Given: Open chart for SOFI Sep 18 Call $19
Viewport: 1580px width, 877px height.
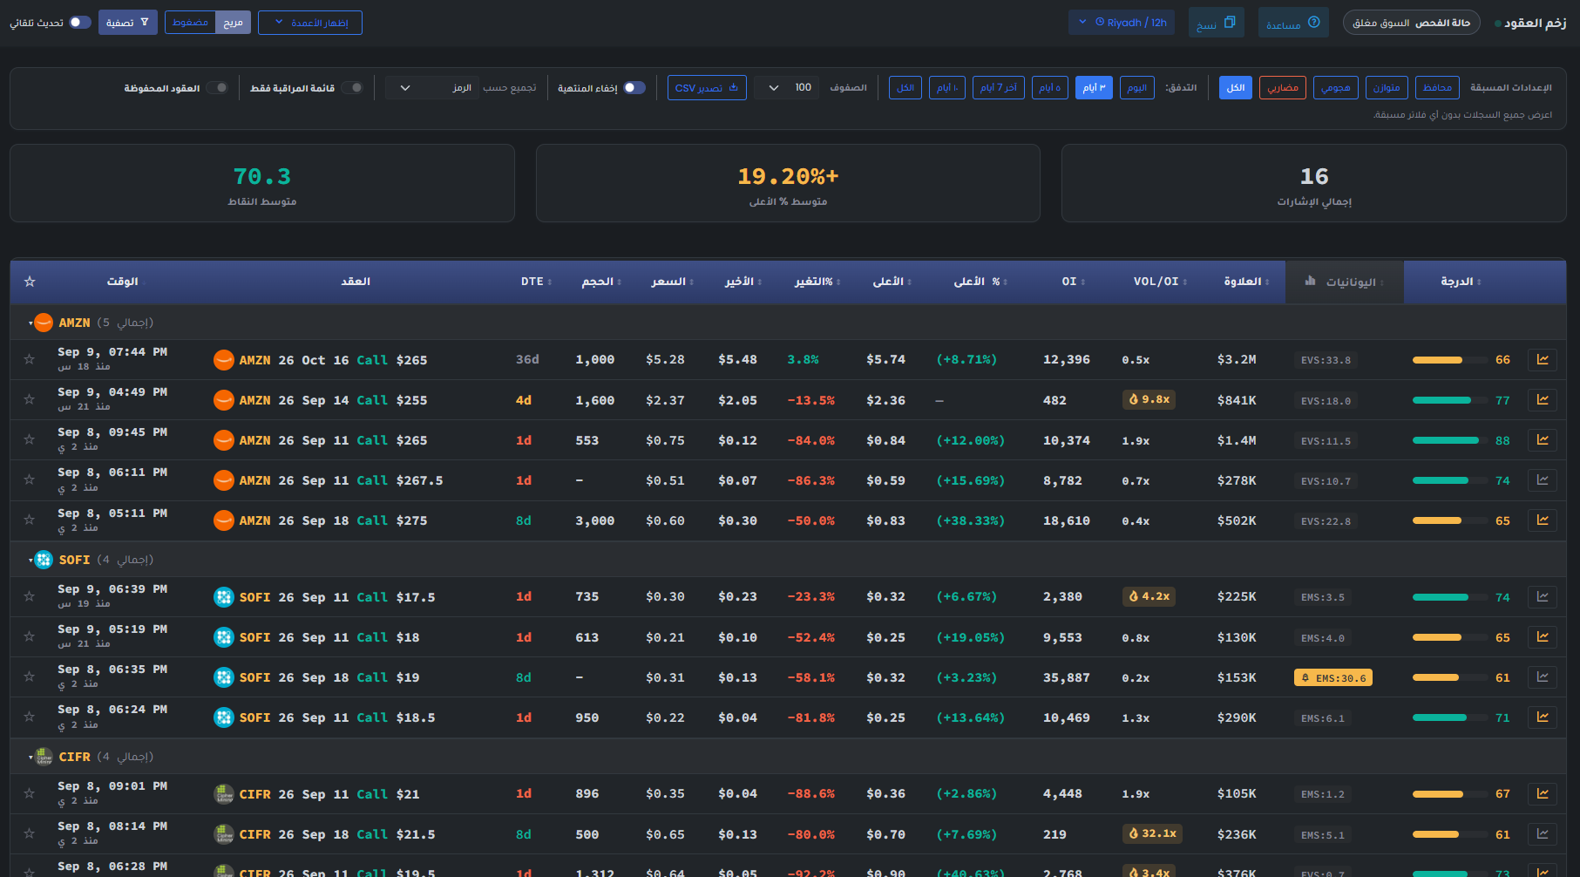Looking at the screenshot, I should pos(1542,677).
